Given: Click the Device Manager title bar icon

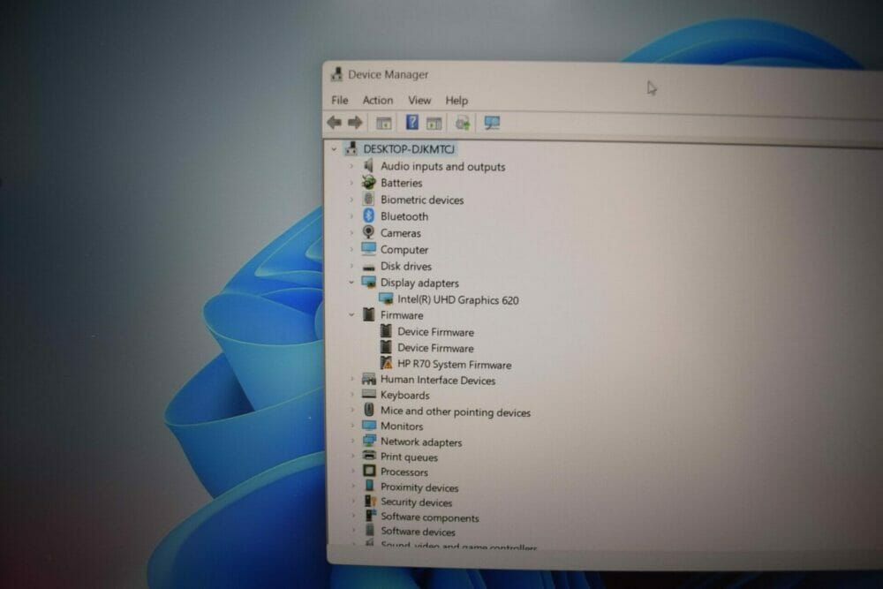Looking at the screenshot, I should (x=336, y=74).
